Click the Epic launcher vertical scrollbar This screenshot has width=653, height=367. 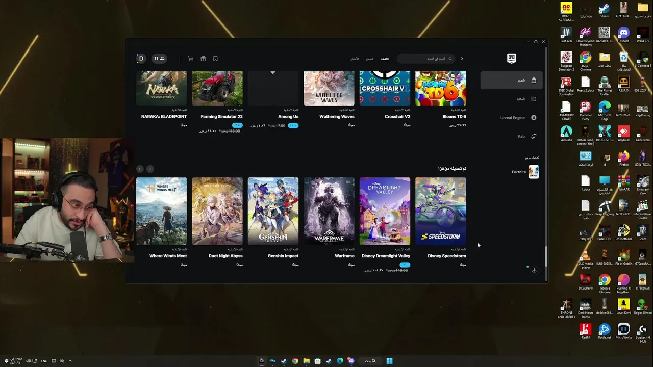[546, 256]
